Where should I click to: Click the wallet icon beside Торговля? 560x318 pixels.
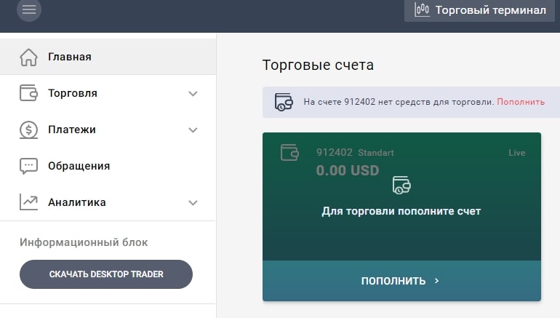coord(28,93)
